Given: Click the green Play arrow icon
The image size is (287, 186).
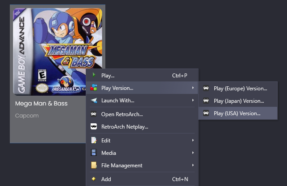Looking at the screenshot, I should click(x=94, y=75).
